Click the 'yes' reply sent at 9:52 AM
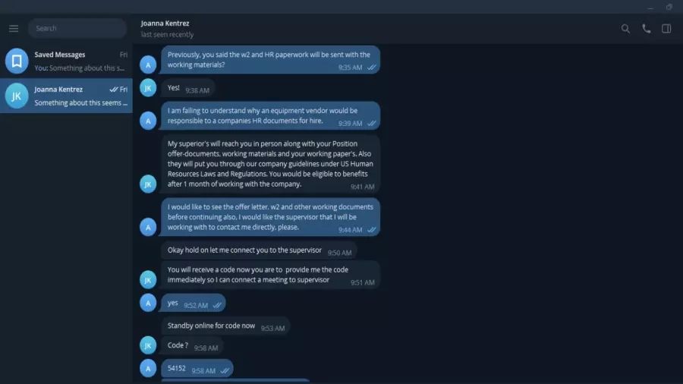 pyautogui.click(x=194, y=303)
